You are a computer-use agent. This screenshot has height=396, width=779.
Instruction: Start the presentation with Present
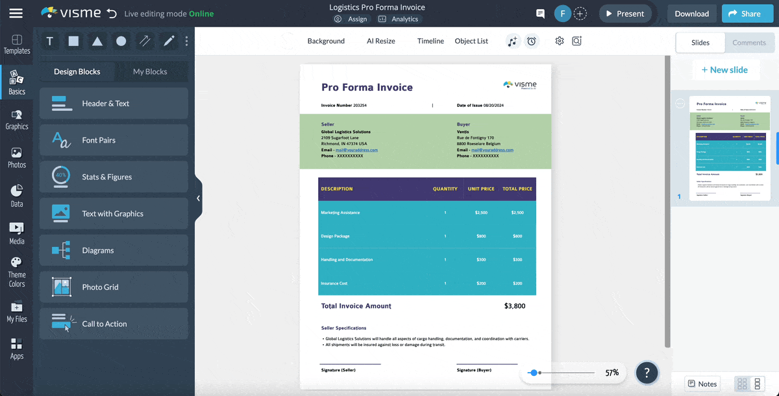click(x=624, y=13)
